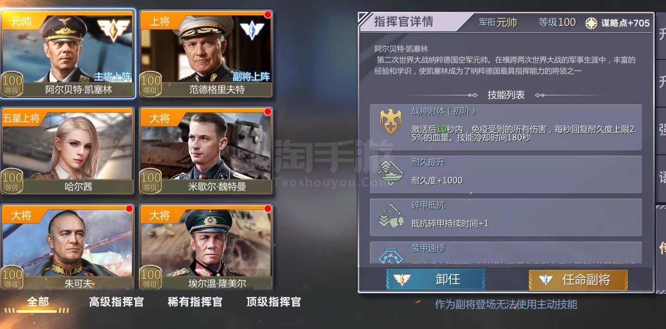Choose the 朱可夫 commander portrait
Screen dimensions: 666x329
pos(67,247)
